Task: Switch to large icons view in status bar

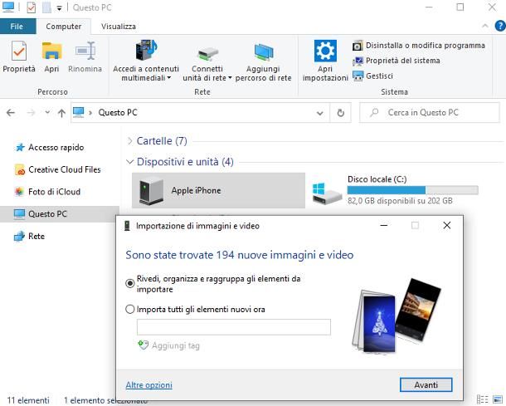Action: pyautogui.click(x=497, y=399)
